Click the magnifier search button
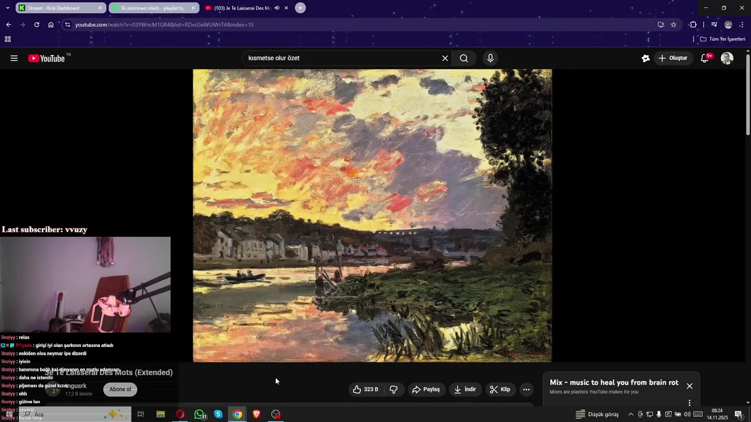The width and height of the screenshot is (751, 422). [x=464, y=58]
